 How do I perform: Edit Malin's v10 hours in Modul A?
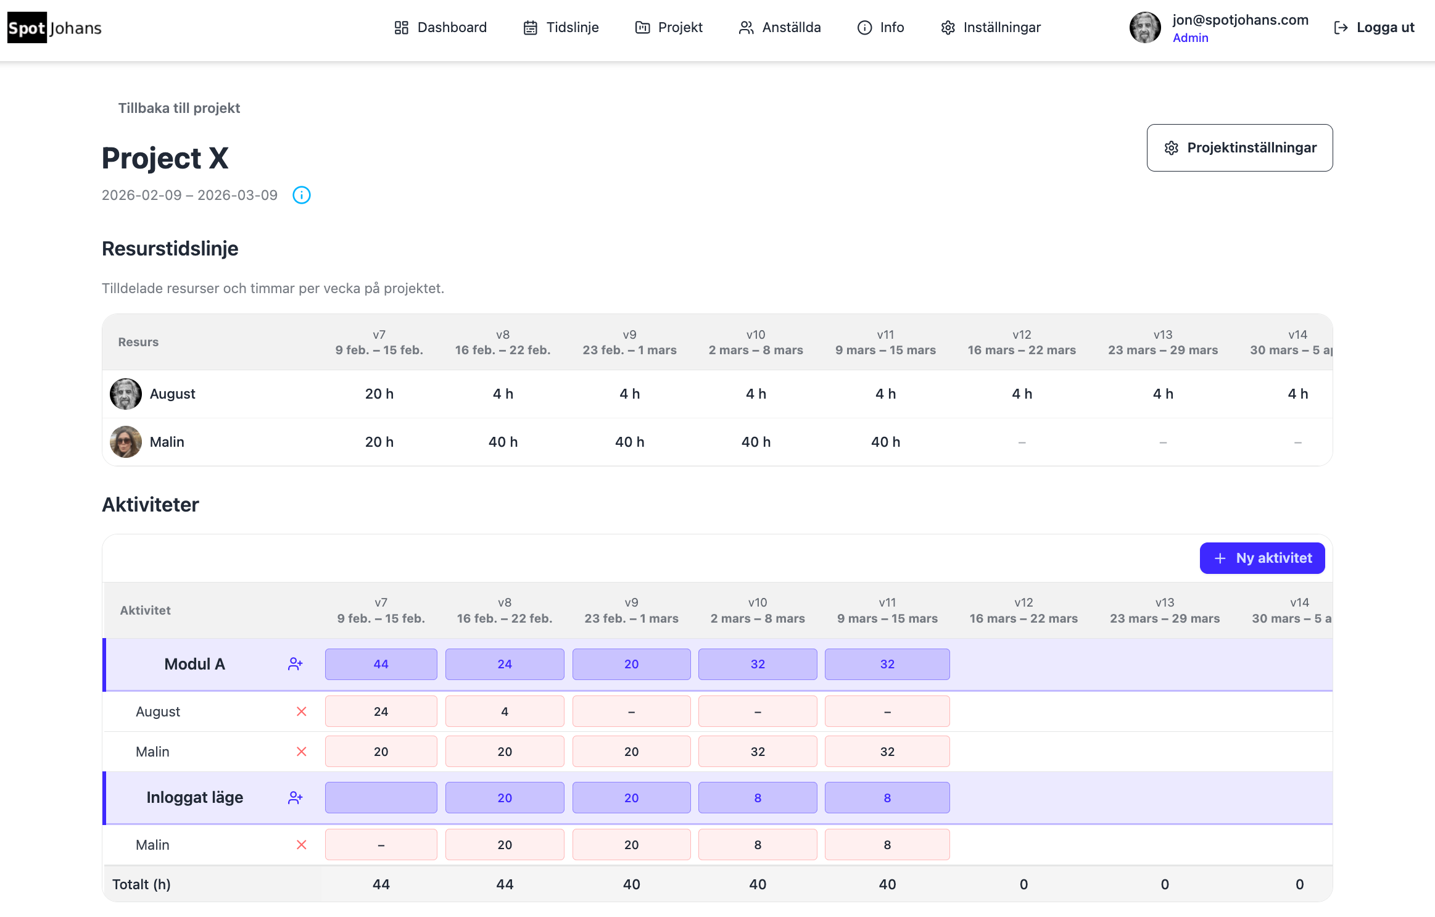point(757,752)
